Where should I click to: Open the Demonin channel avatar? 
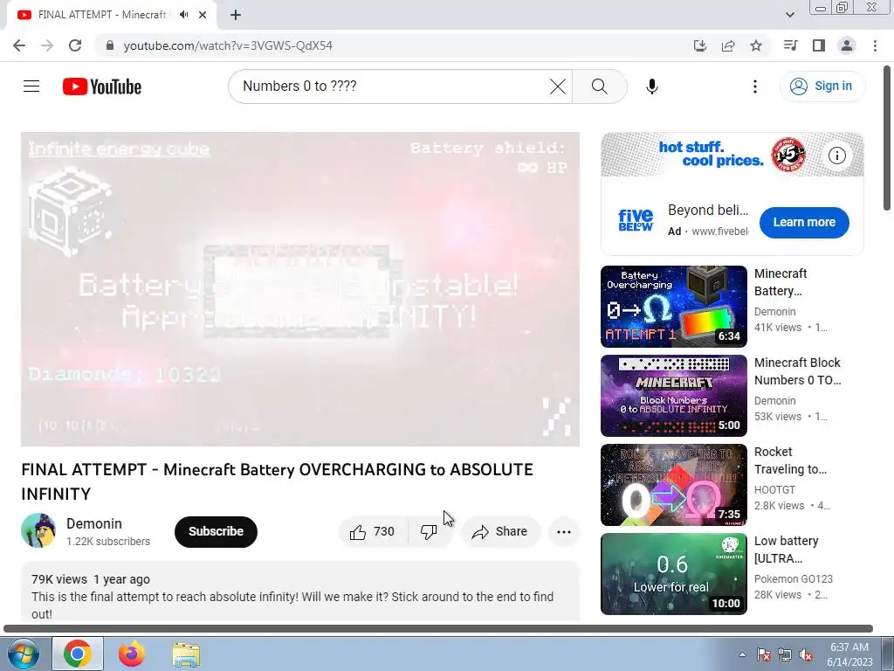pos(38,530)
